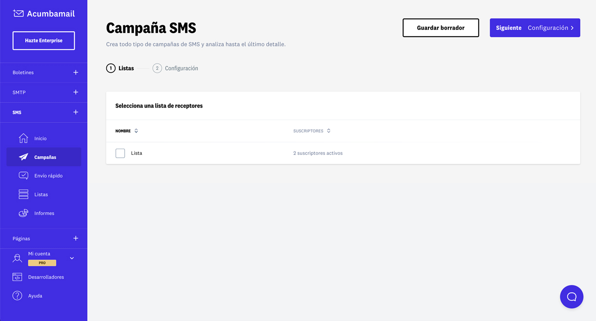Select the Lista checkbox
Image resolution: width=596 pixels, height=321 pixels.
120,153
